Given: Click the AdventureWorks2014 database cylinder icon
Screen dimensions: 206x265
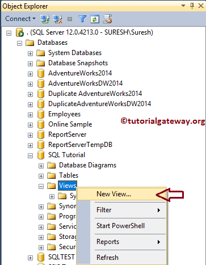Looking at the screenshot, I should pos(41,73).
